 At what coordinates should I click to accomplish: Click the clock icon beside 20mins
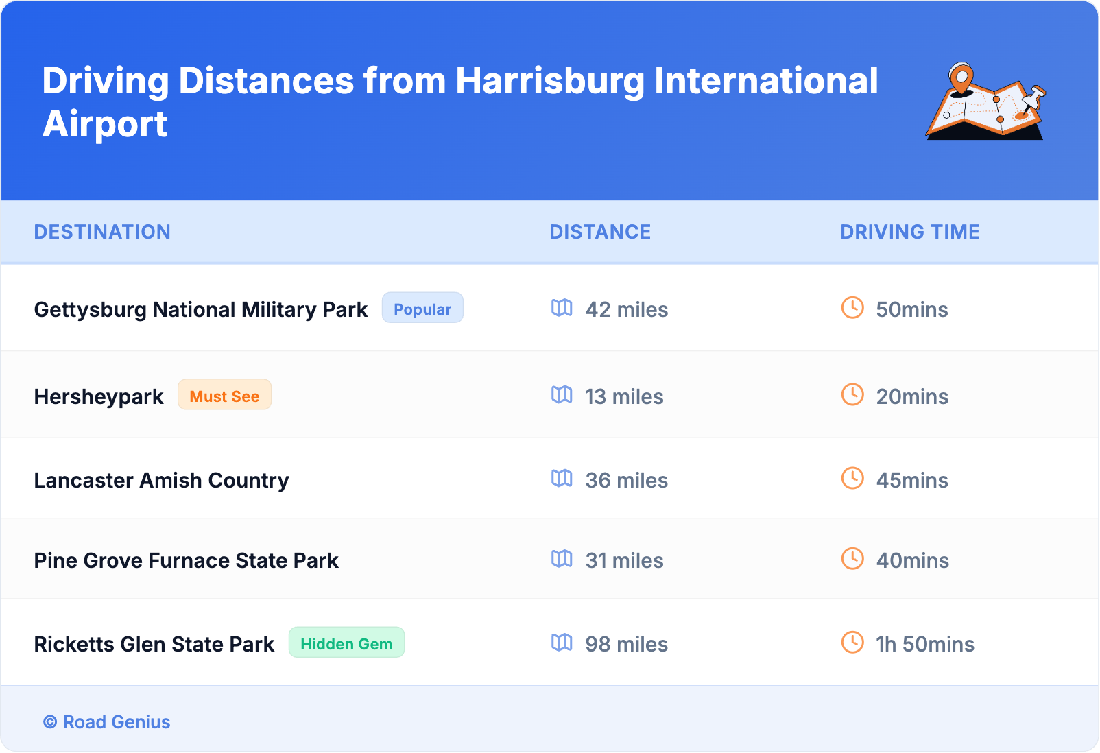(852, 395)
